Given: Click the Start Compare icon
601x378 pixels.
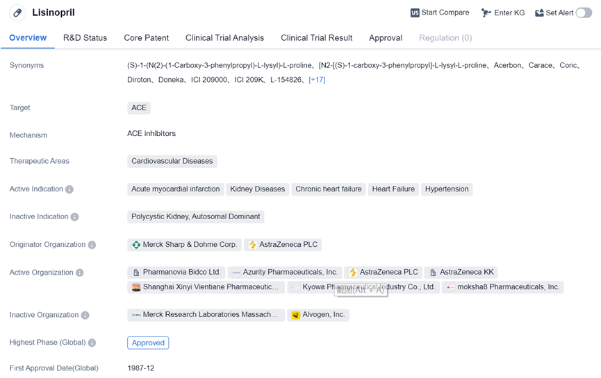Looking at the screenshot, I should pos(415,13).
